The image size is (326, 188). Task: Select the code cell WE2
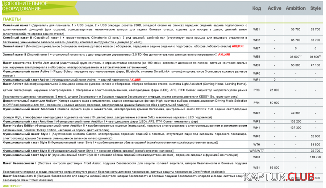click(256, 40)
